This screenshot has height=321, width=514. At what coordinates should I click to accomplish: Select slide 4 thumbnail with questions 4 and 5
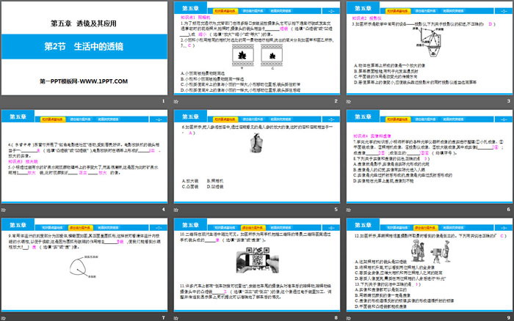[84, 156]
